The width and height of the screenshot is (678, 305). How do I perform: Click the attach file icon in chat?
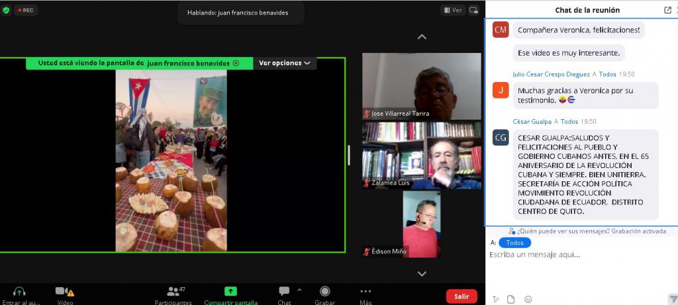pyautogui.click(x=510, y=299)
